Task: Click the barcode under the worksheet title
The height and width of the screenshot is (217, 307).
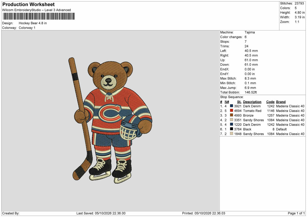Action: [x=39, y=16]
